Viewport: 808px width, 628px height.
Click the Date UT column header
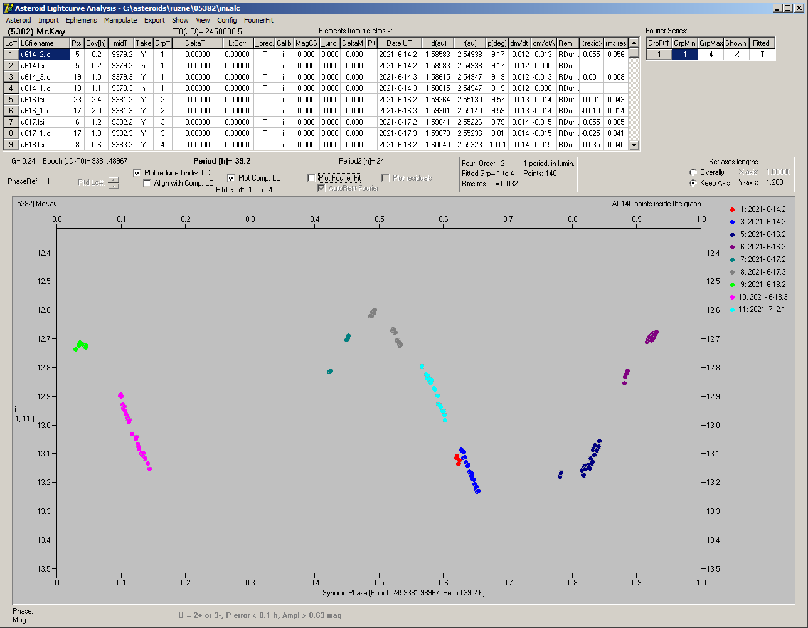tap(399, 43)
